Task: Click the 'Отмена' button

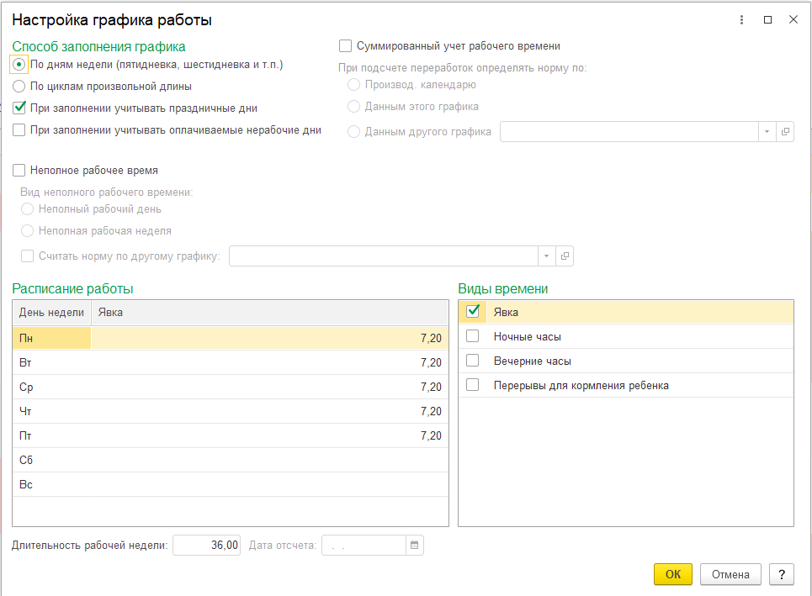Action: tap(730, 574)
